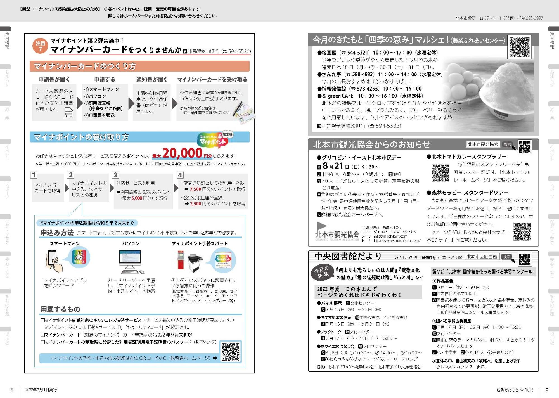This screenshot has width=559, height=398.
Task: Click the 検索 button next to 北本市立図書館
Action: point(506,257)
